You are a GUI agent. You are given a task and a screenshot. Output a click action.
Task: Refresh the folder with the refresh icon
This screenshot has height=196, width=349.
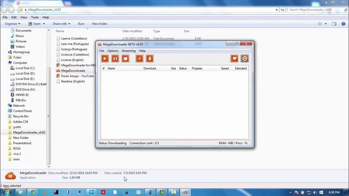(282, 10)
